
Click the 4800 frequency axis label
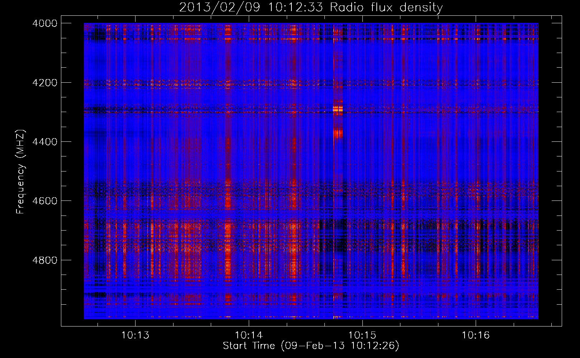pyautogui.click(x=45, y=260)
